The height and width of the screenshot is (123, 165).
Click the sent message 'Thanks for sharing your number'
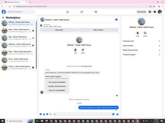[98, 108]
